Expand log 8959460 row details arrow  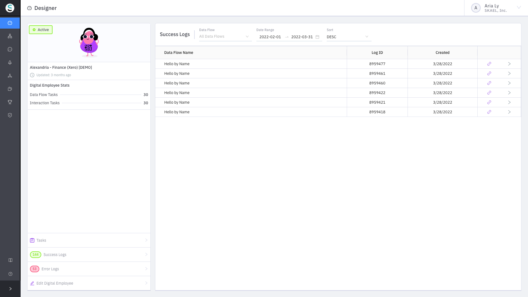click(509, 83)
